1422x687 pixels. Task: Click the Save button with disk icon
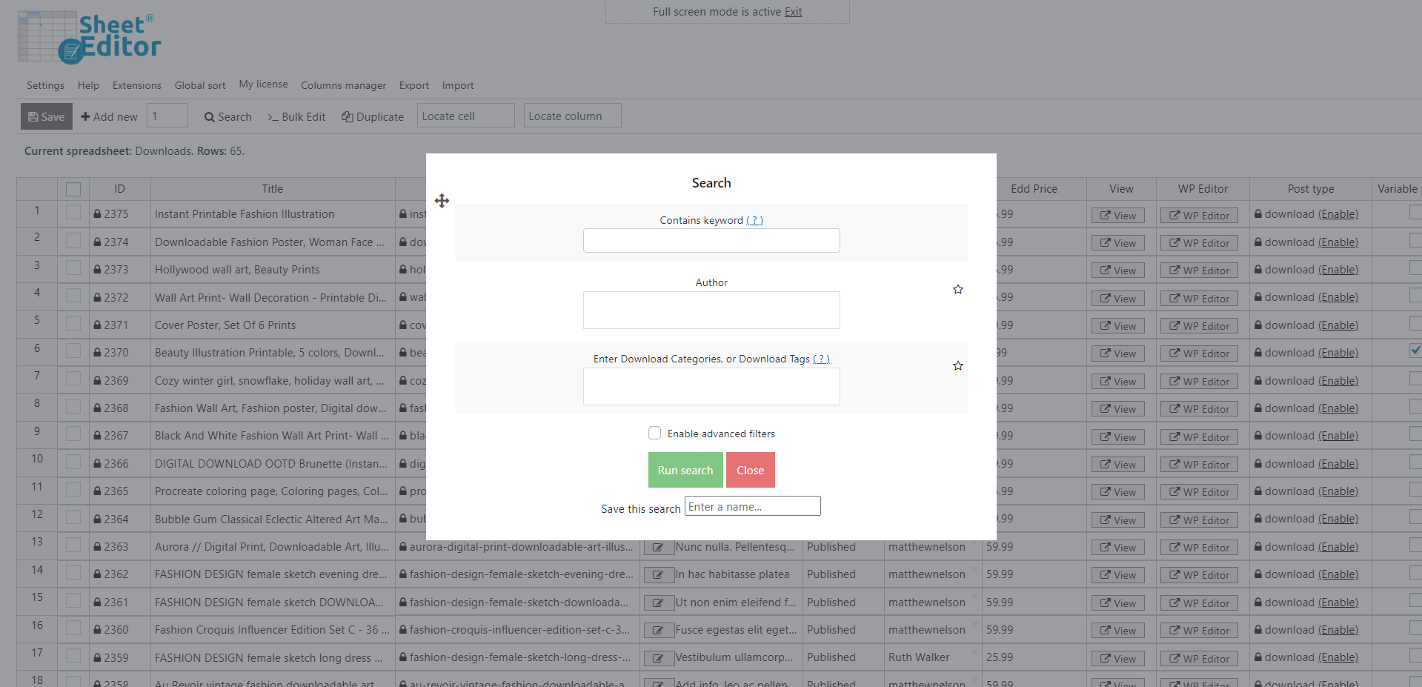pos(46,116)
